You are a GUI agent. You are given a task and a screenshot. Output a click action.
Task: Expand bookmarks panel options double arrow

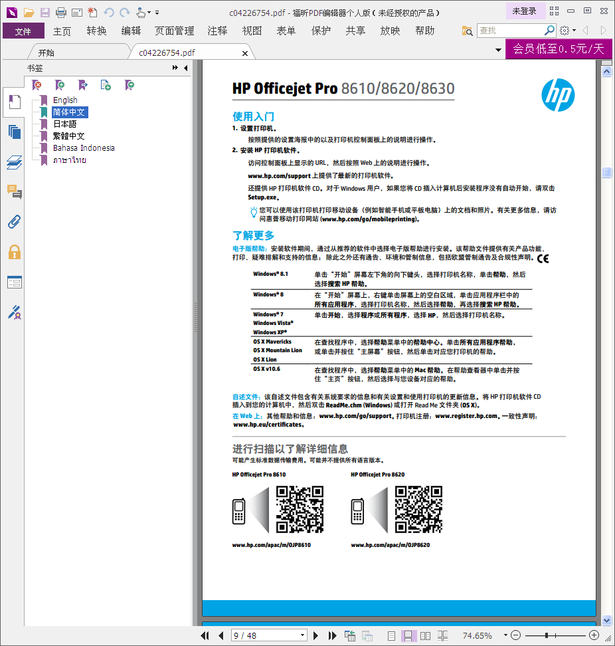click(175, 68)
